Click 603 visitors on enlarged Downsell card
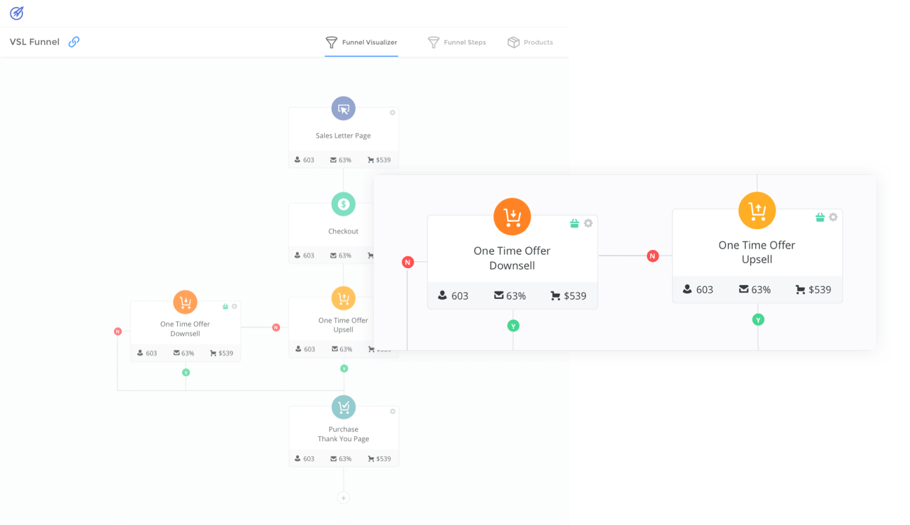 453,296
